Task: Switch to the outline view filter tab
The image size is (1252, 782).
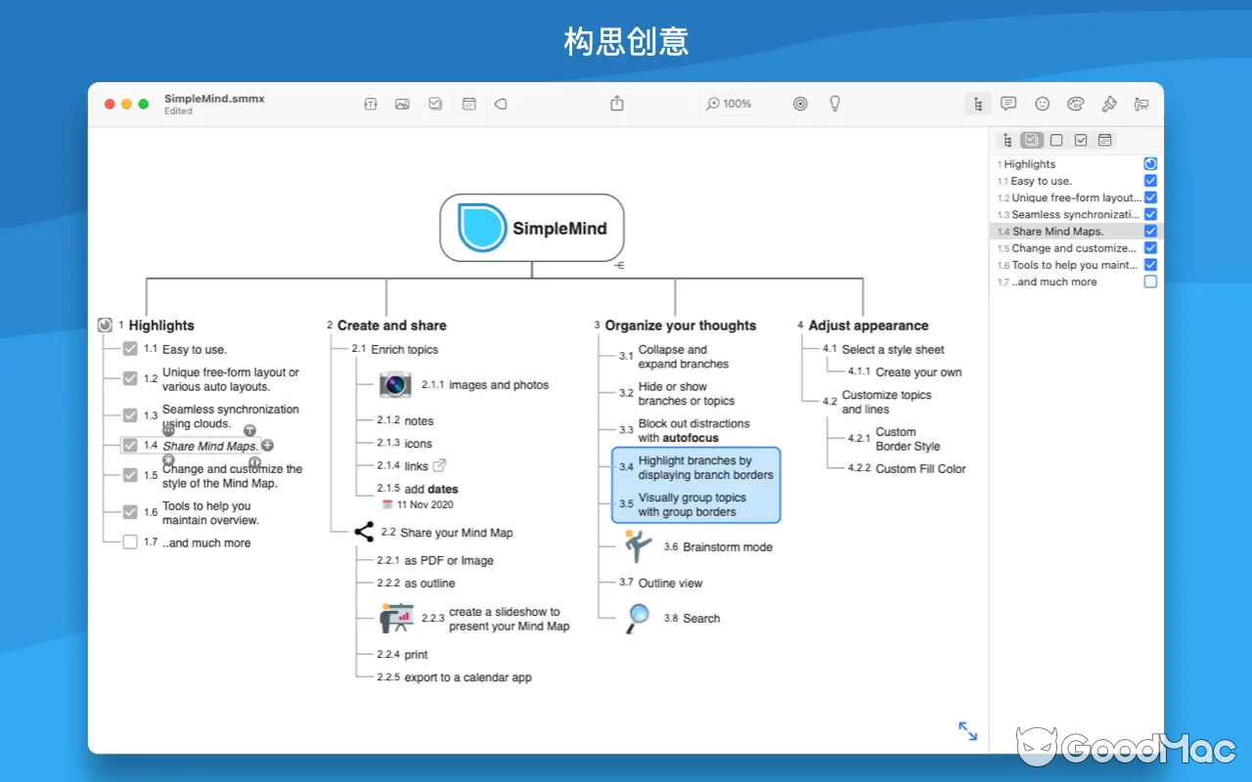Action: [1006, 140]
